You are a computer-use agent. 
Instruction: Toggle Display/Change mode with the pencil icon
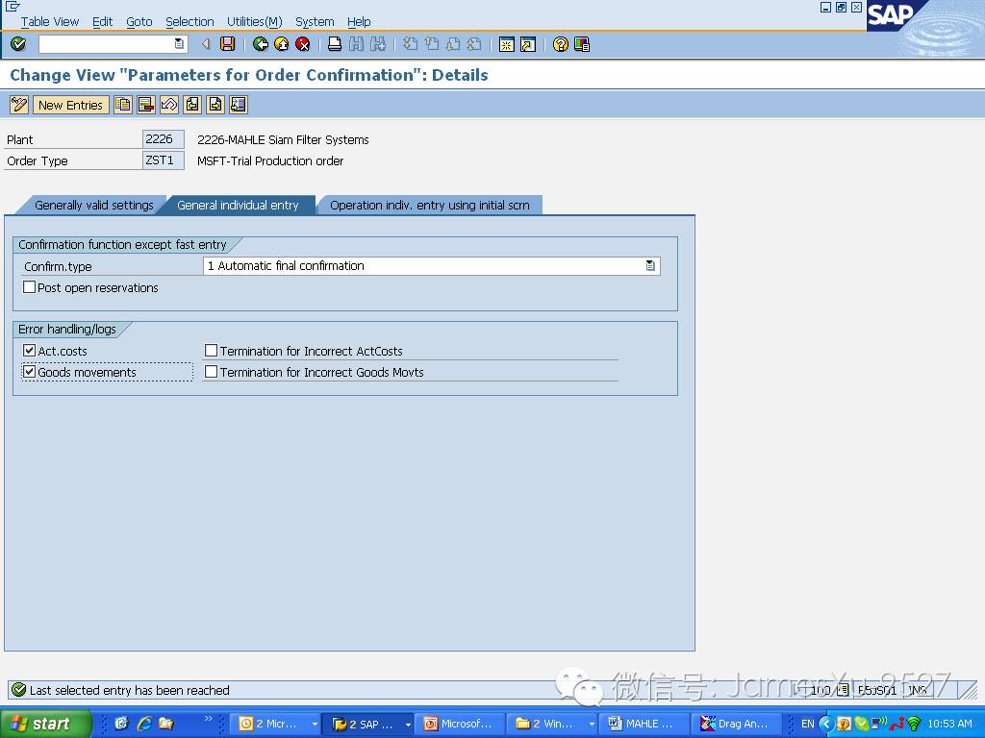point(19,105)
